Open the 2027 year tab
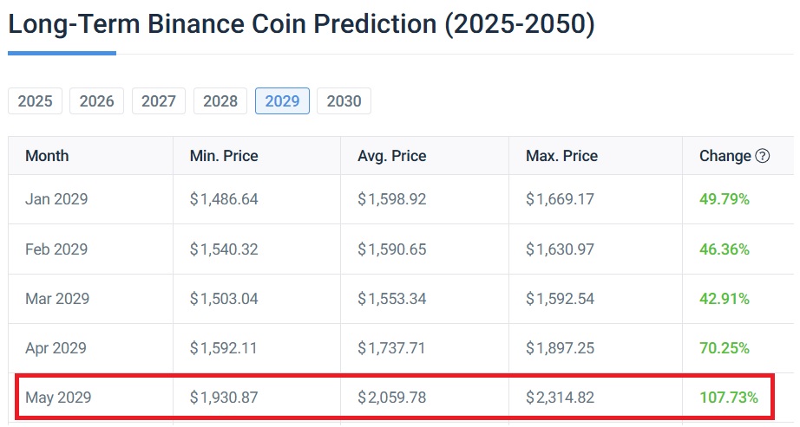 click(x=159, y=101)
